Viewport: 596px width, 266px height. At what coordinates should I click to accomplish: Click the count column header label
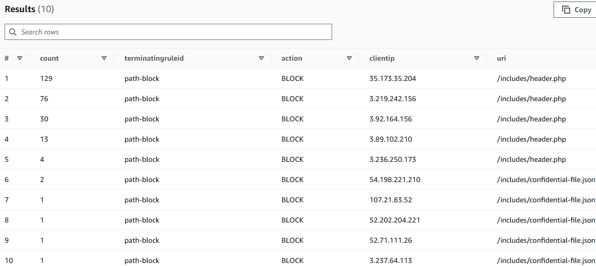[50, 58]
